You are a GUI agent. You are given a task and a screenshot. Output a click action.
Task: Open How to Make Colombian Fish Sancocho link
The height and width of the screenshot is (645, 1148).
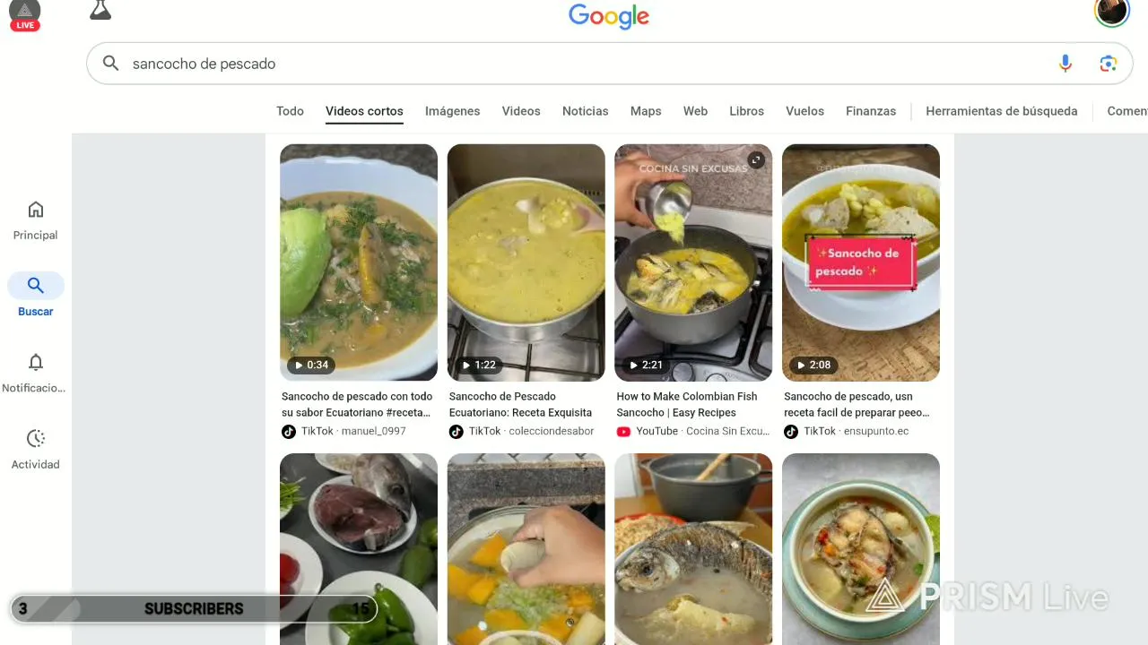coord(687,405)
